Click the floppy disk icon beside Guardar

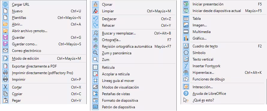click(5, 37)
